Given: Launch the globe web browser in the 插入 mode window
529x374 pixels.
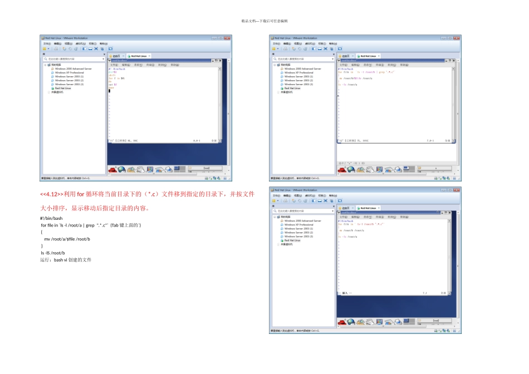Looking at the screenshot, I should click(351, 322).
